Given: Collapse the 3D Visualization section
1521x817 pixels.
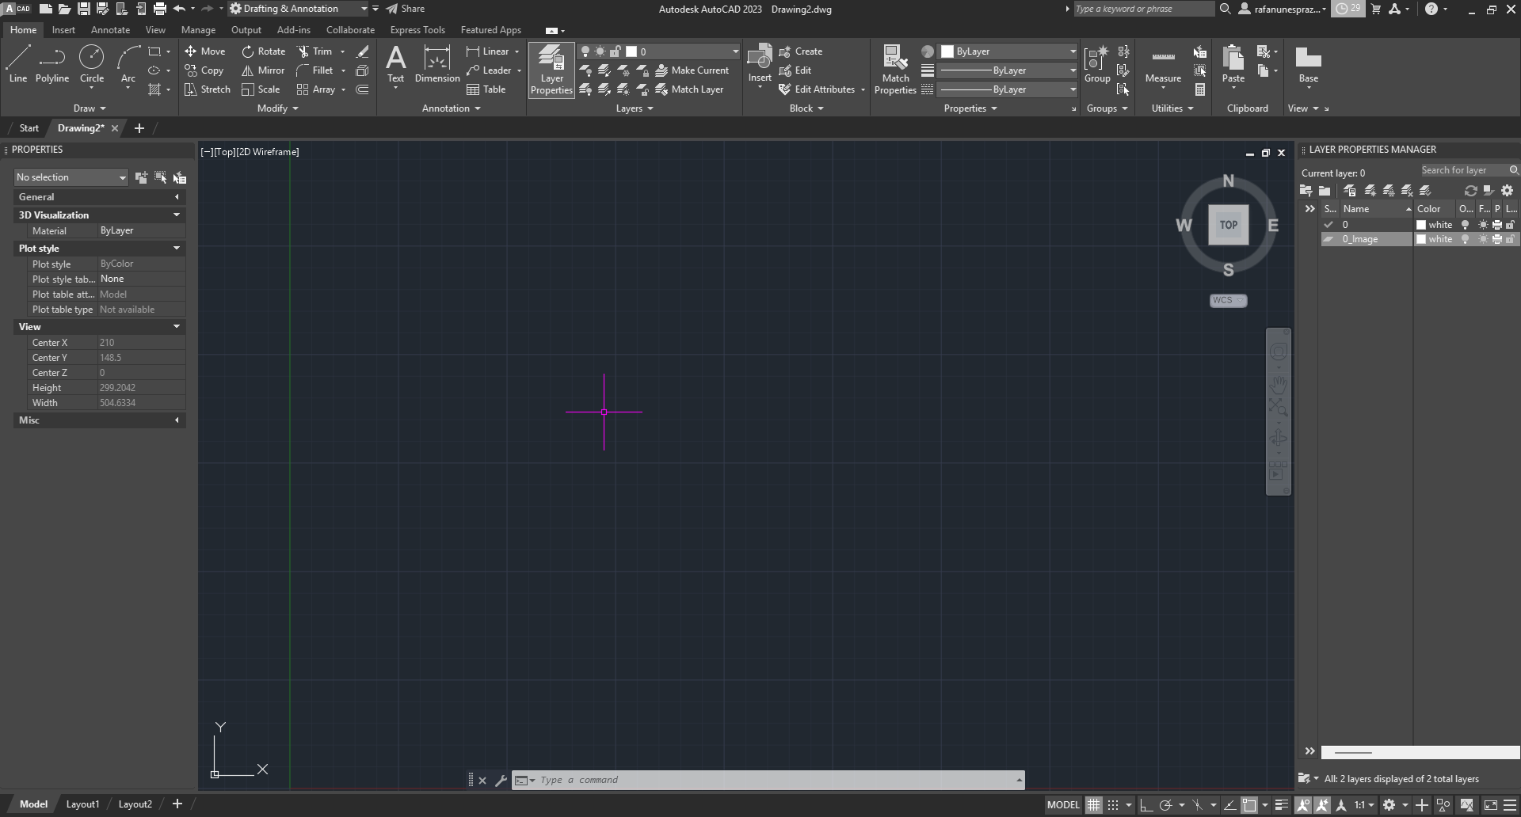Looking at the screenshot, I should [x=177, y=215].
